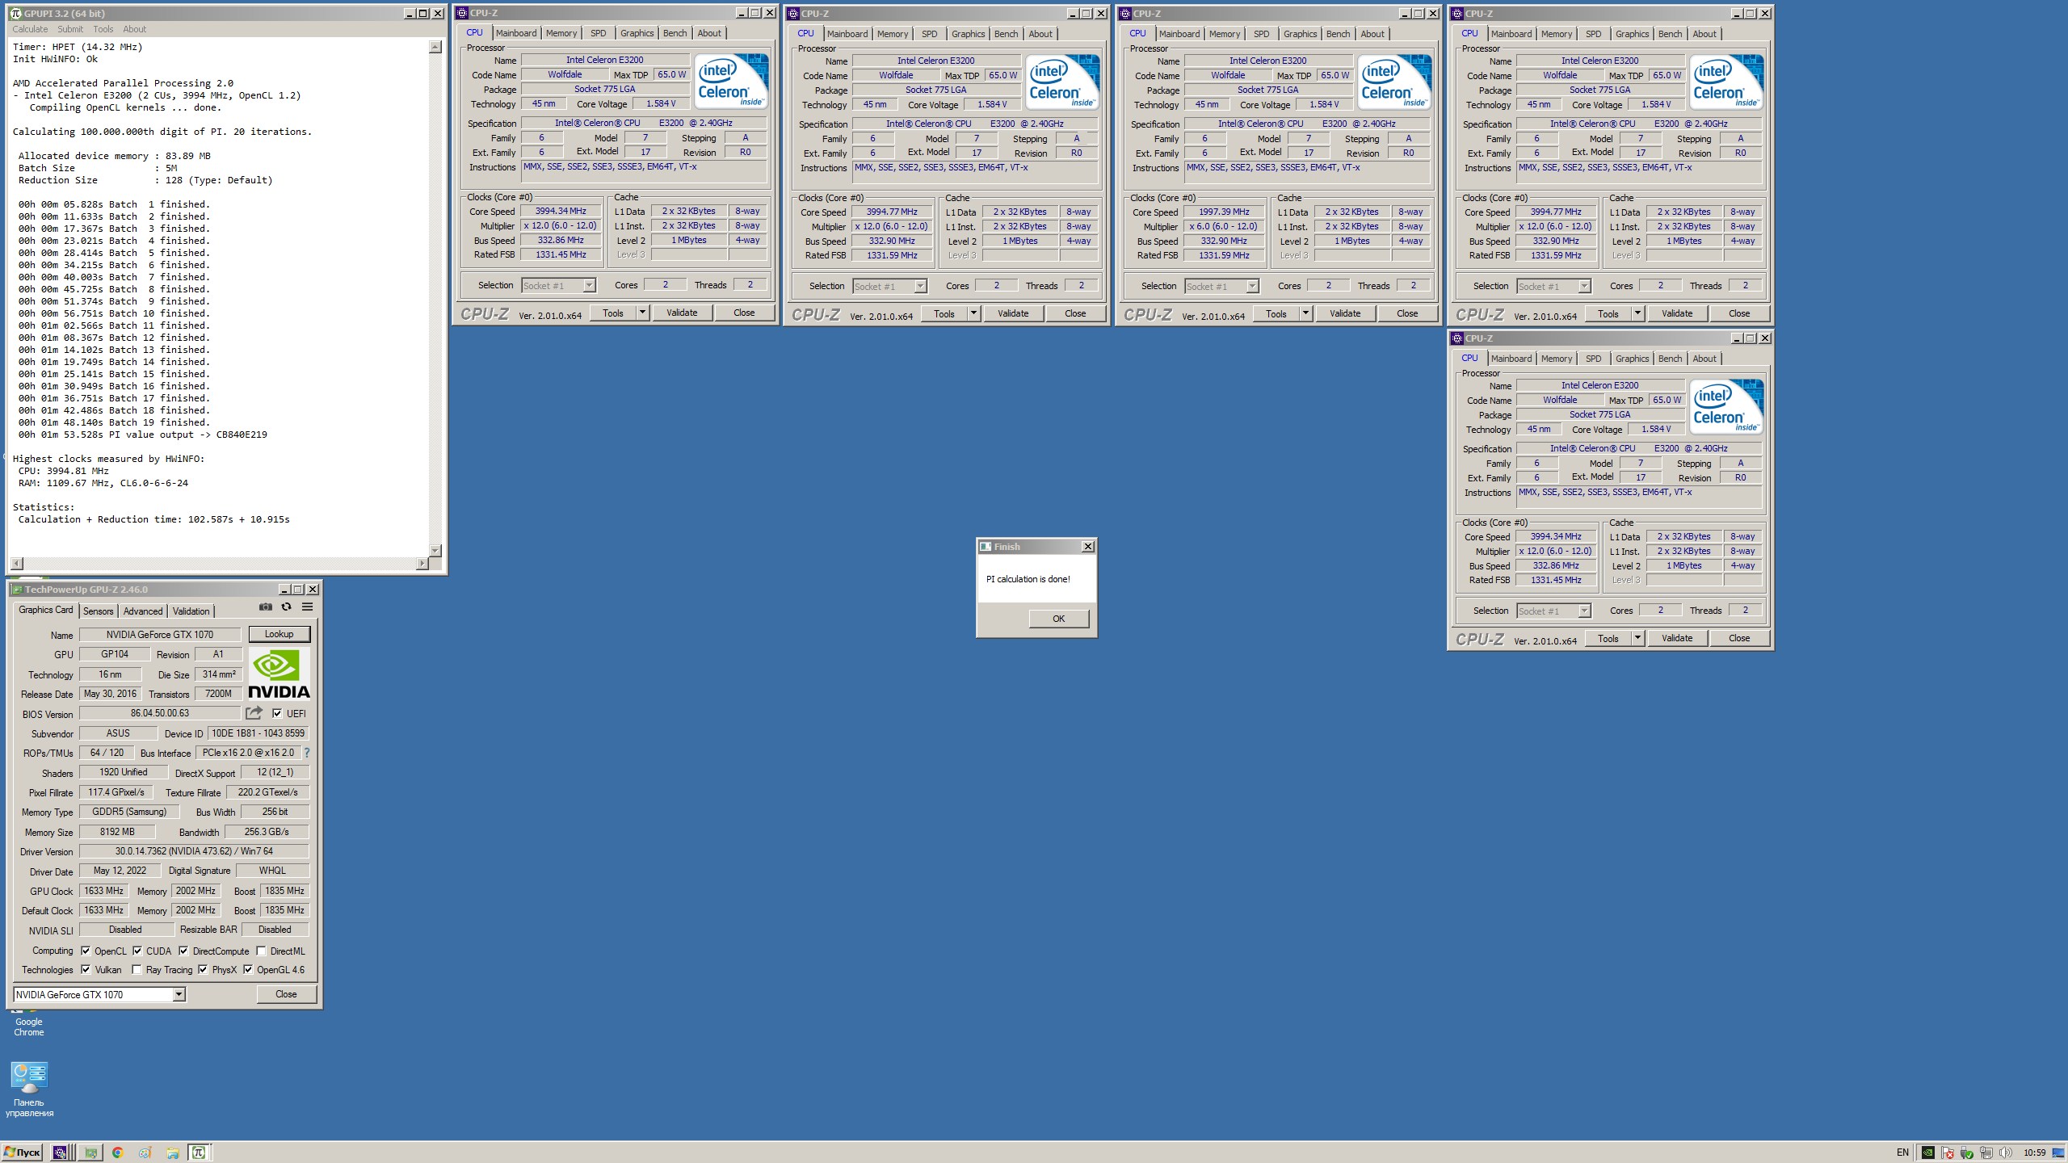The width and height of the screenshot is (2068, 1163).
Task: Click the GPUPI title bar pi icon
Action: click(15, 13)
